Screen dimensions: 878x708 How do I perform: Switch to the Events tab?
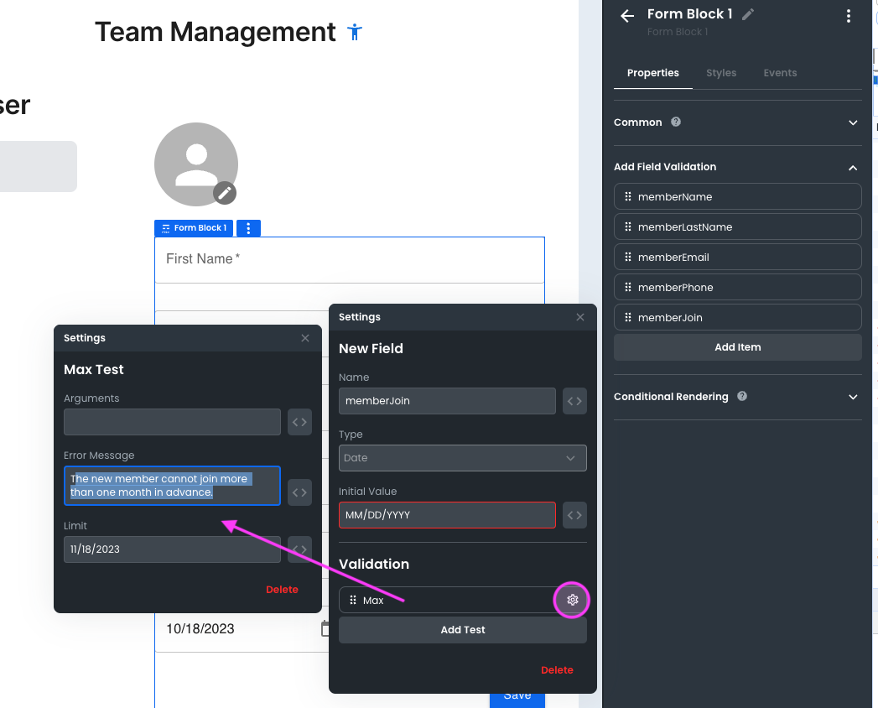click(x=779, y=73)
